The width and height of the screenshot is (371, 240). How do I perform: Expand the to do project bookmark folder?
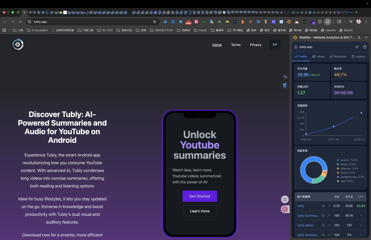tap(37, 30)
